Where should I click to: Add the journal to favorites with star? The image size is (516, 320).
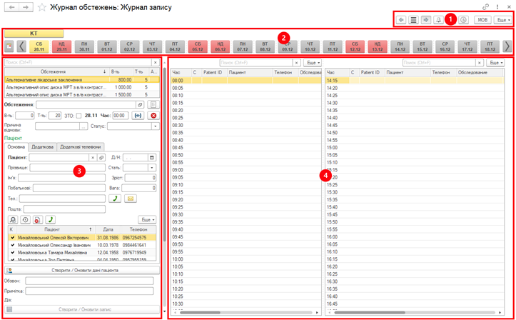coord(42,6)
